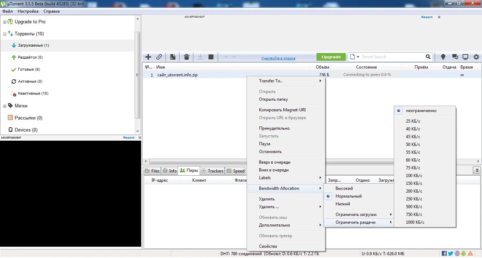482x258 pixels.
Task: Open the Справка menu
Action: point(52,11)
